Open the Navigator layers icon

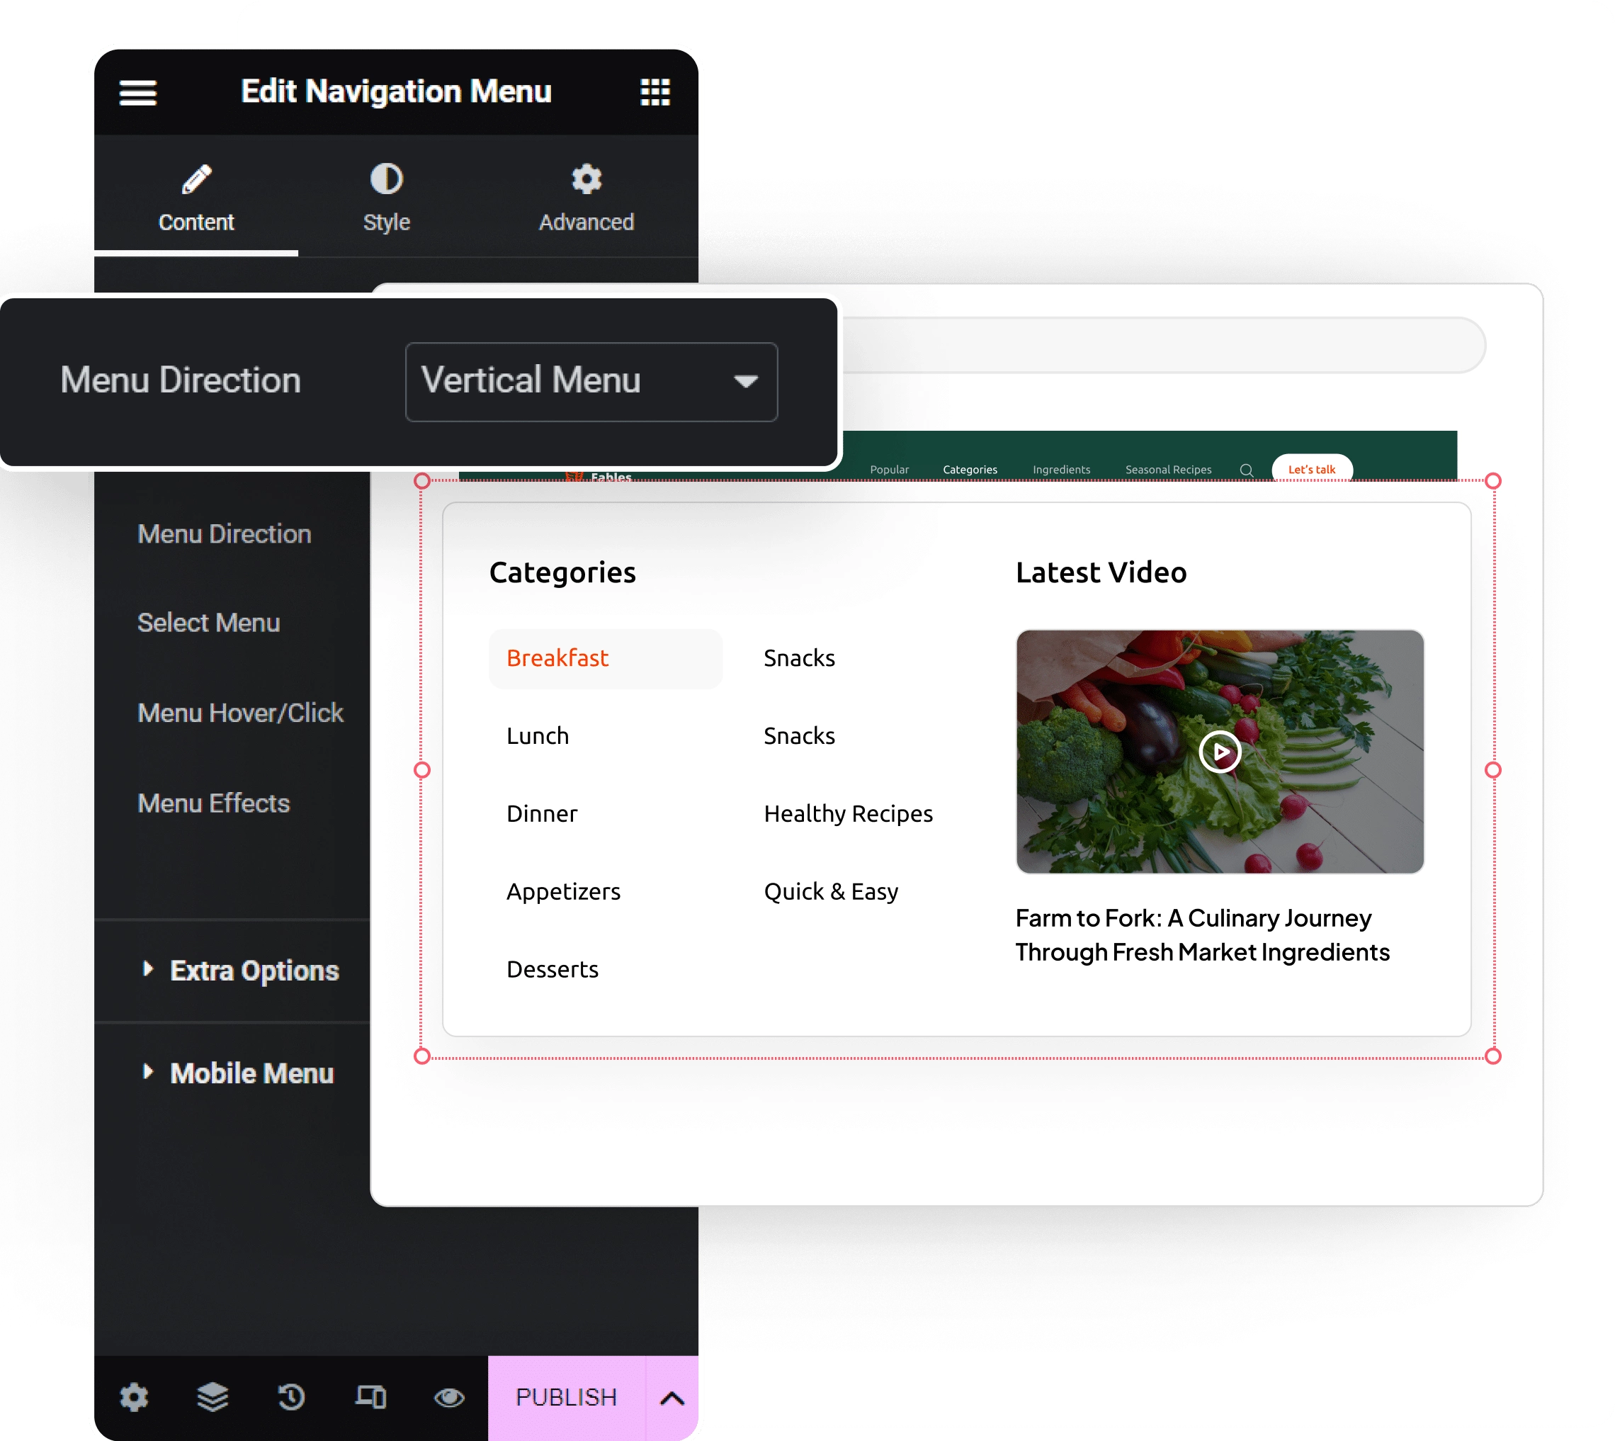pos(212,1396)
